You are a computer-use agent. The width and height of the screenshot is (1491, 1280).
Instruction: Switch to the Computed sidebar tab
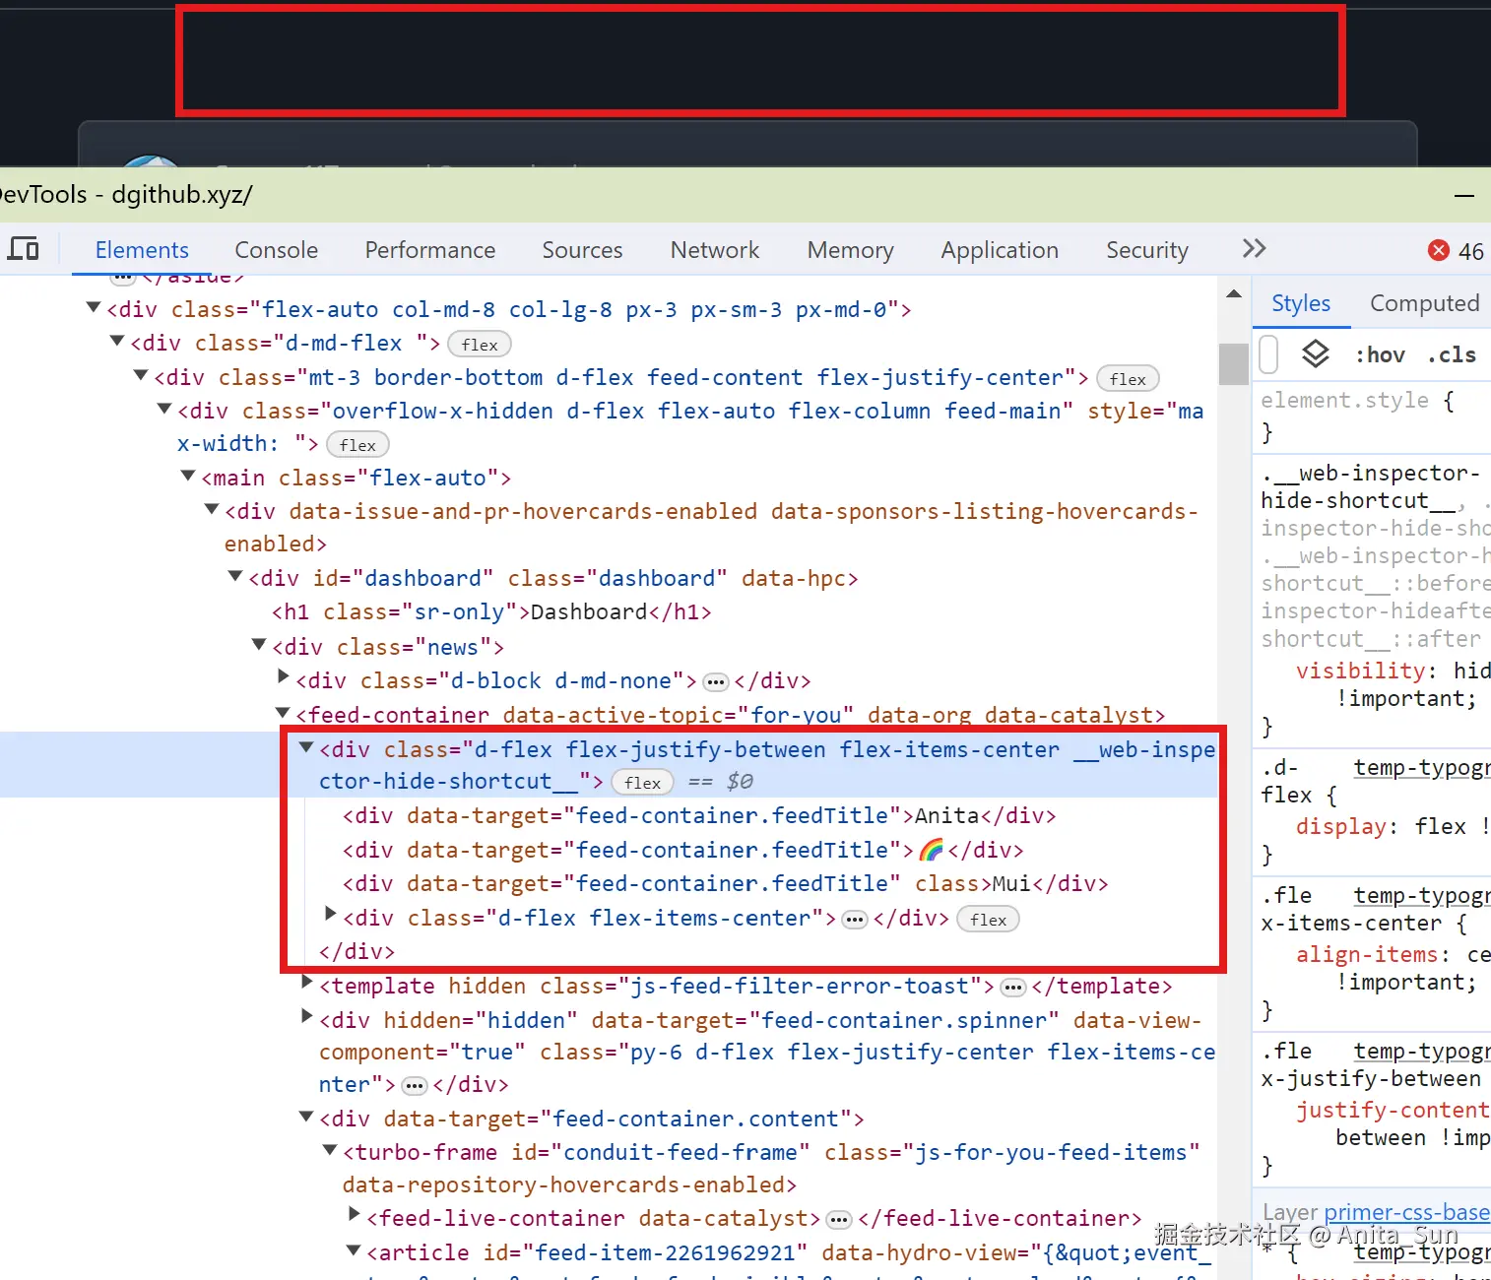coord(1425,303)
